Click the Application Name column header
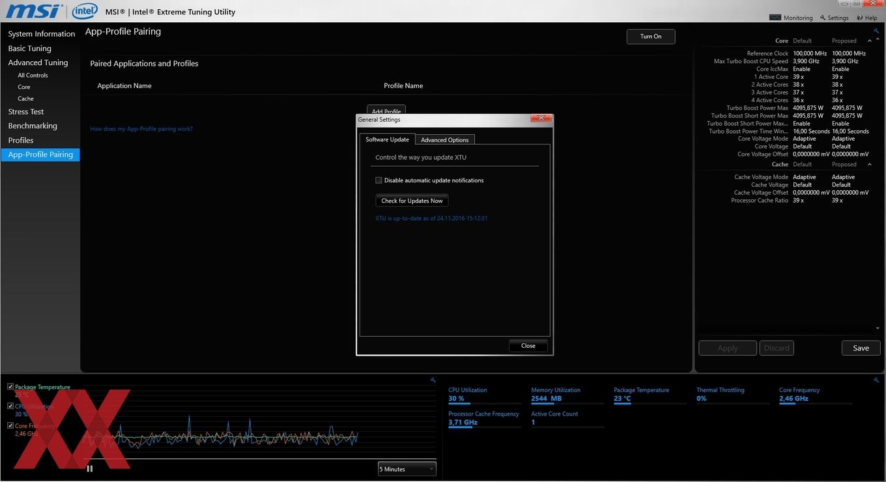Image resolution: width=886 pixels, height=482 pixels. pyautogui.click(x=124, y=86)
